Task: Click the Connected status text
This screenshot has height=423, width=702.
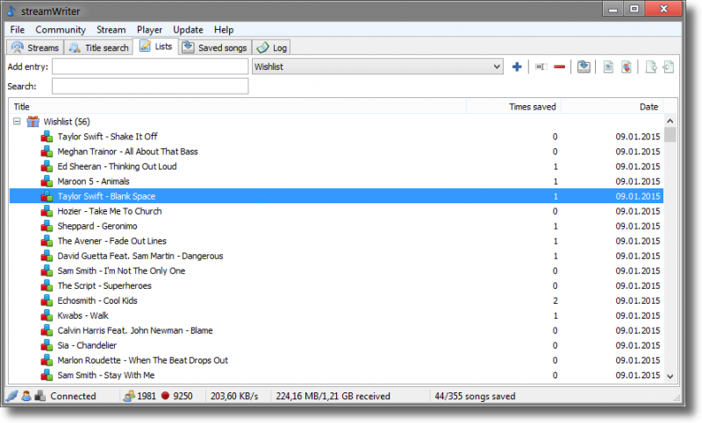Action: click(73, 396)
